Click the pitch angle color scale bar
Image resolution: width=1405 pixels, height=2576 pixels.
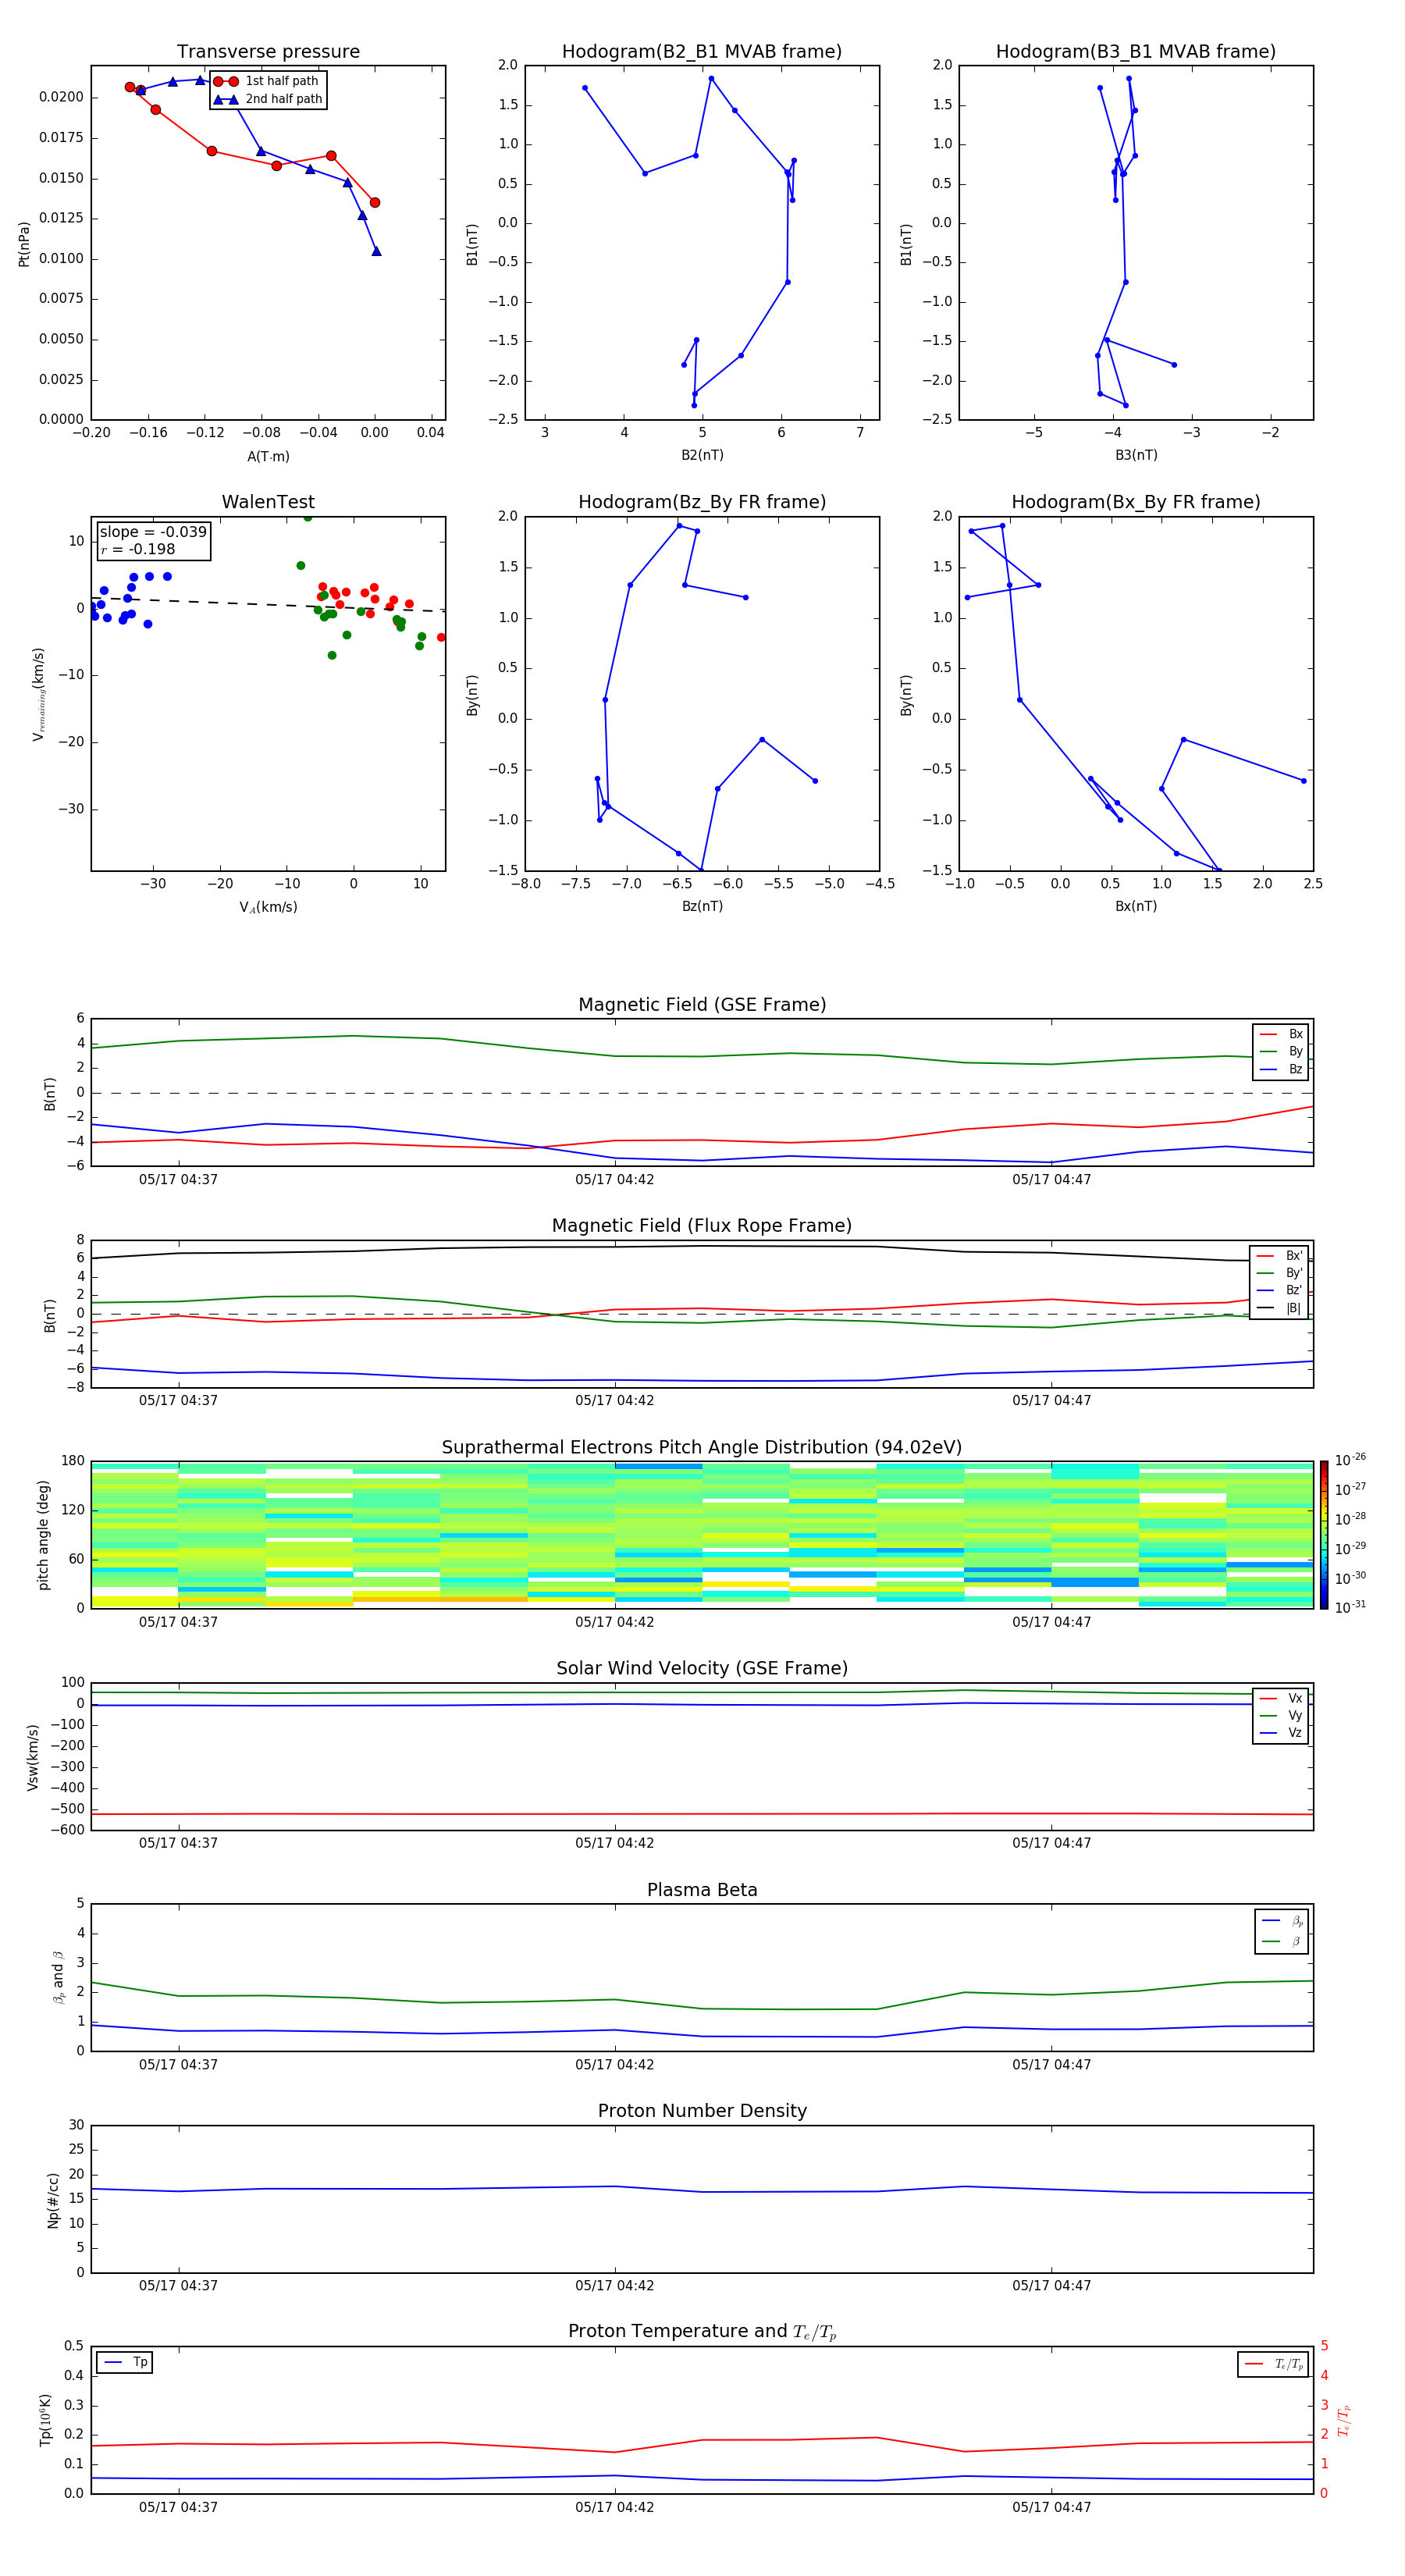(x=1324, y=1535)
